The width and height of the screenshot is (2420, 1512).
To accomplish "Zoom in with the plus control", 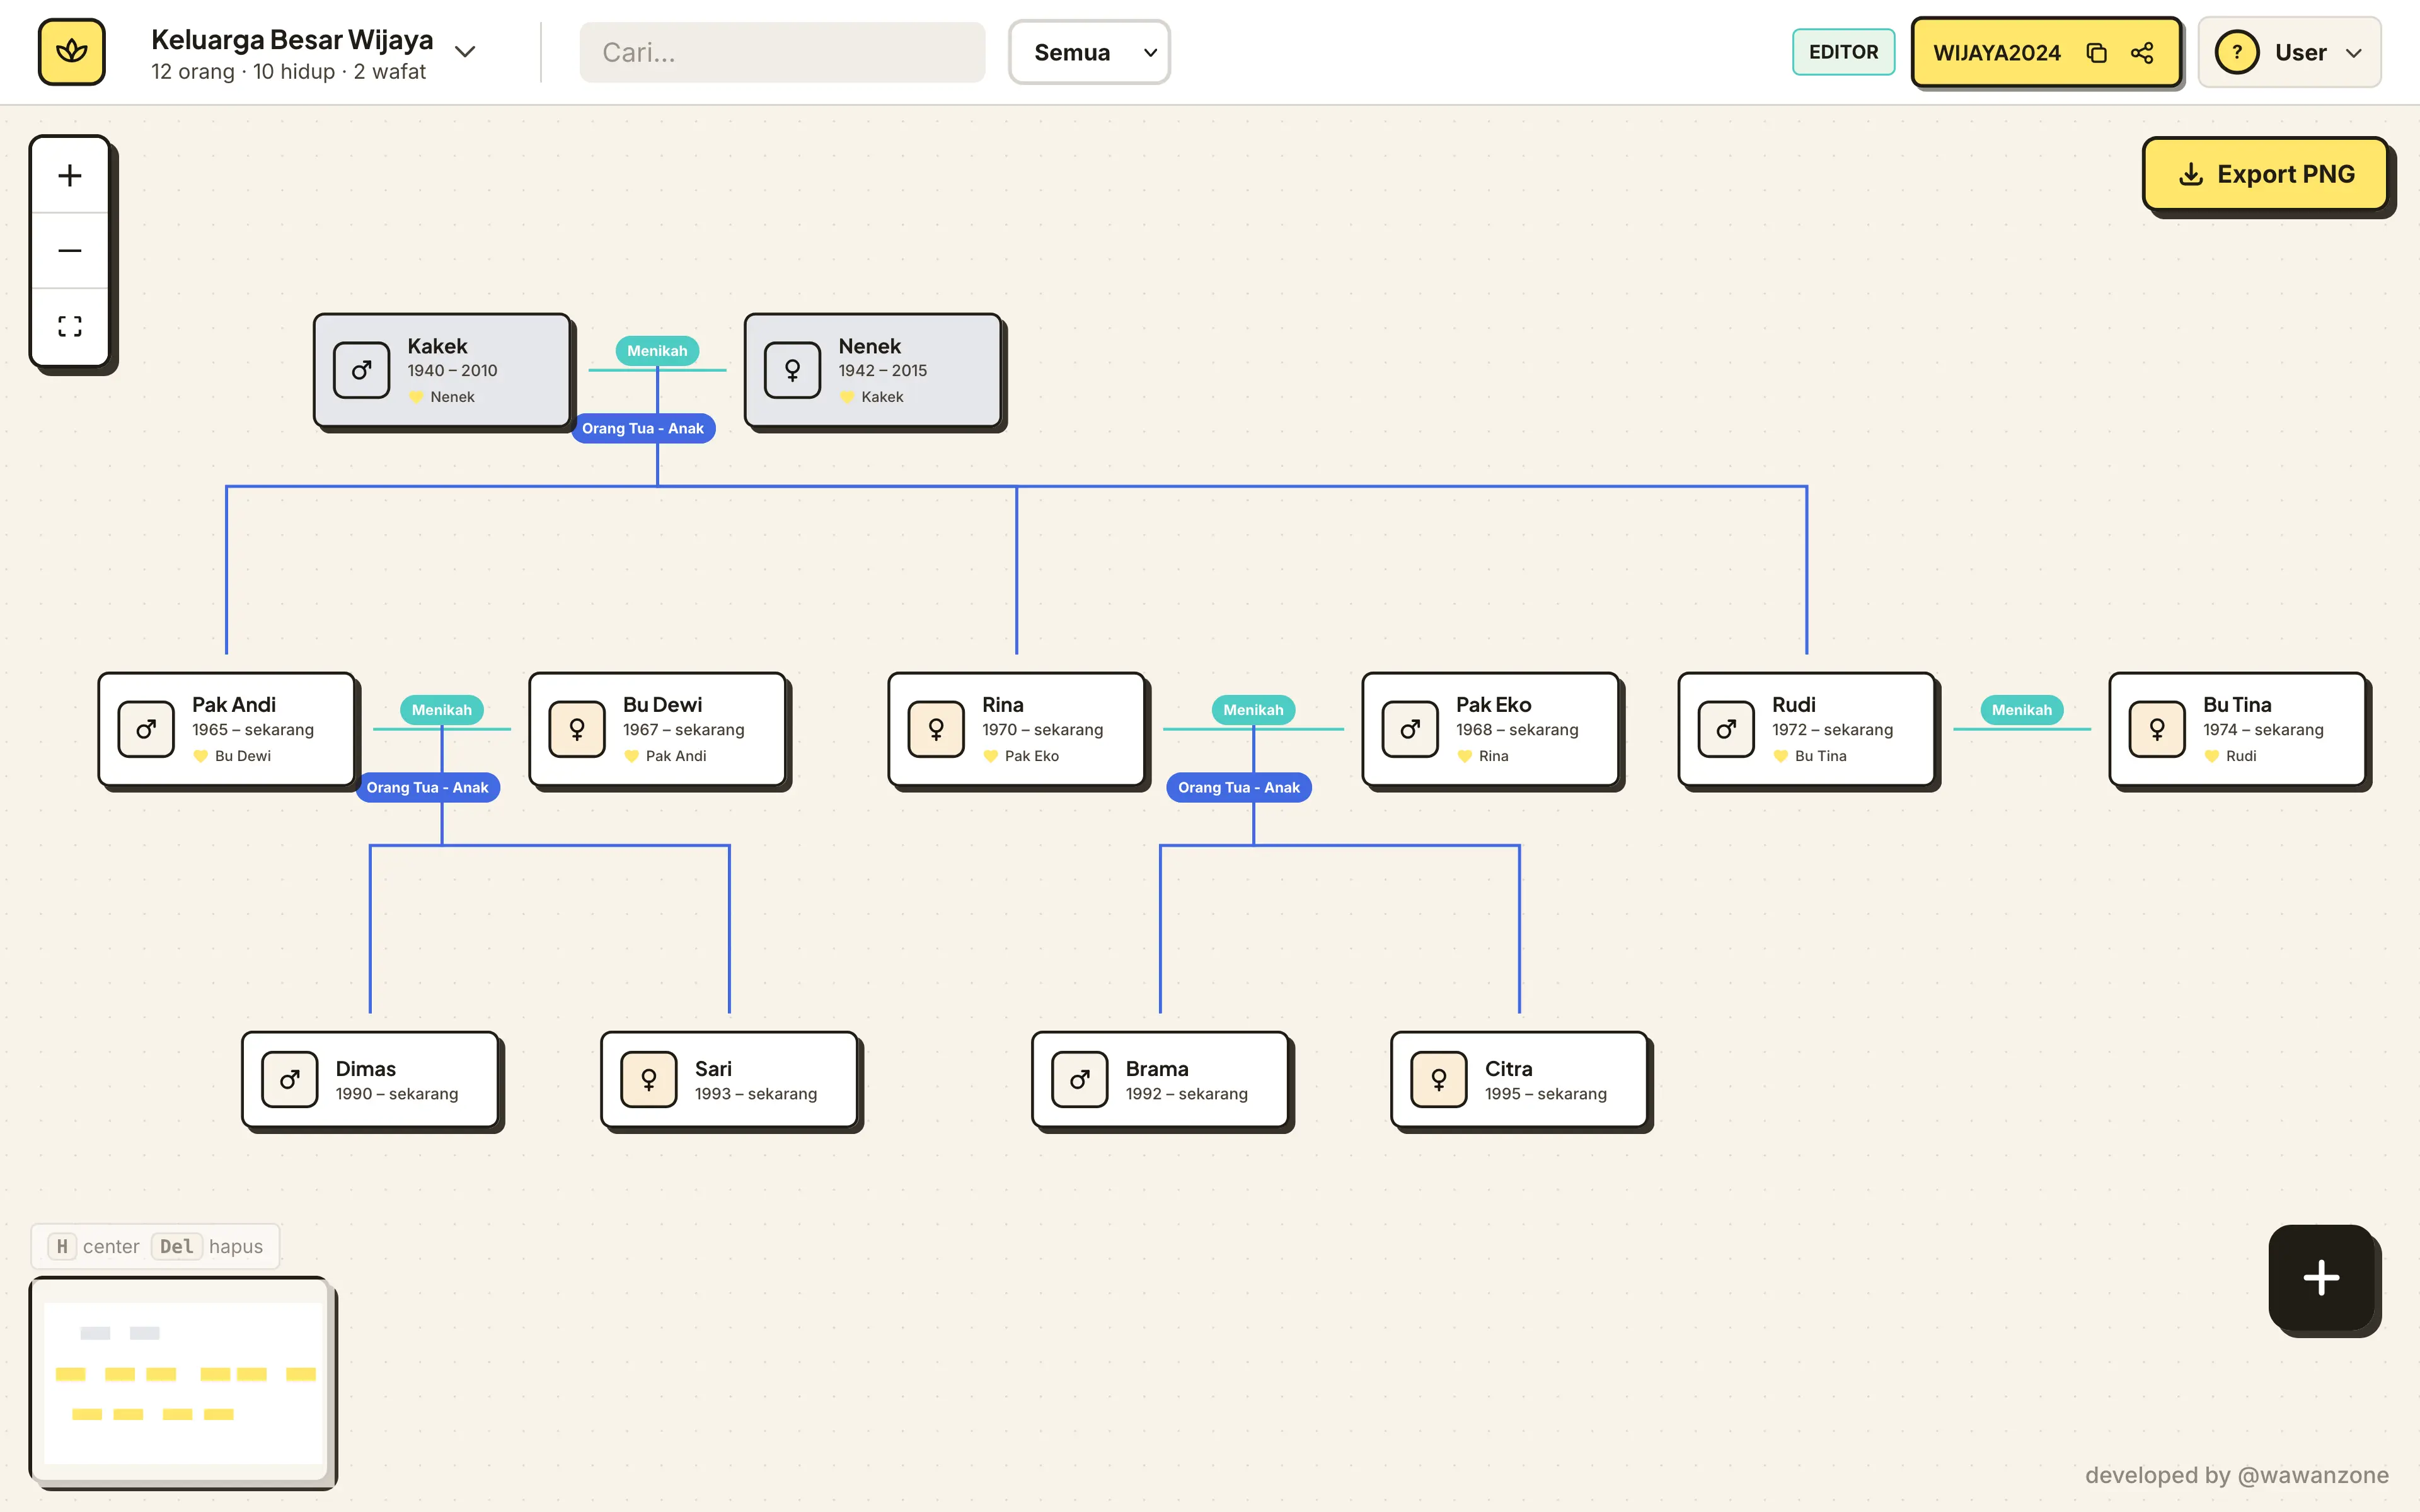I will 70,176.
